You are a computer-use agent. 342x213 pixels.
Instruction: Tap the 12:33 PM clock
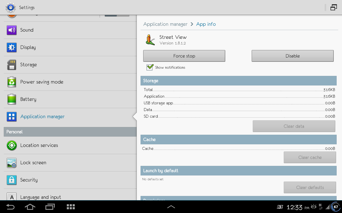click(x=298, y=207)
